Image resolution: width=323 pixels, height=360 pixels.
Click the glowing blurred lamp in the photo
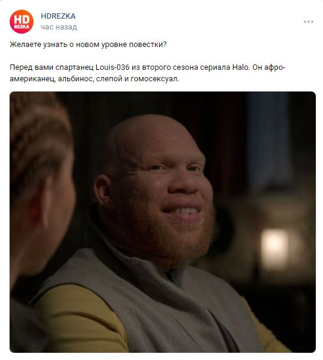coord(275,249)
